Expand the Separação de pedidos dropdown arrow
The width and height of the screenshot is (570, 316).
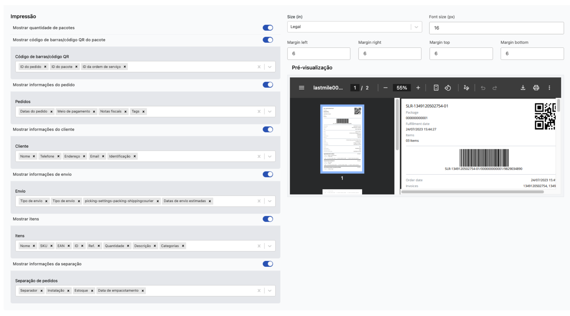270,291
